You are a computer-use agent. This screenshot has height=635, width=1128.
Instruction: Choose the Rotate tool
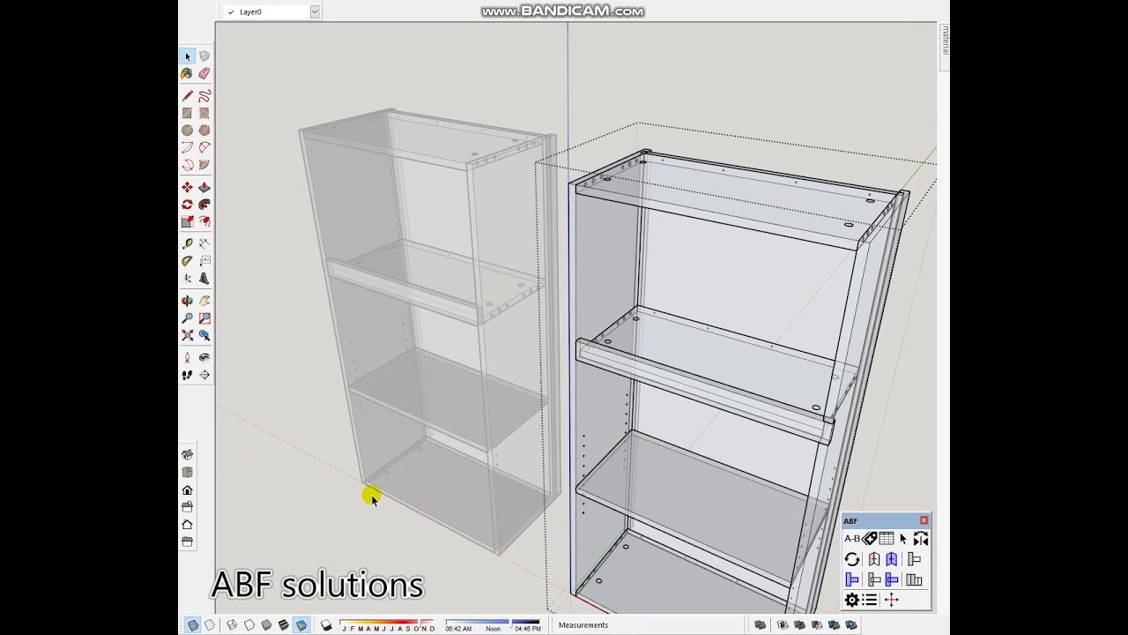[187, 205]
